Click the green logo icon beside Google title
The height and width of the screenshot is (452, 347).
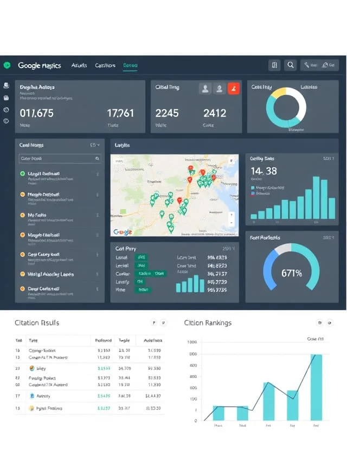(x=7, y=65)
